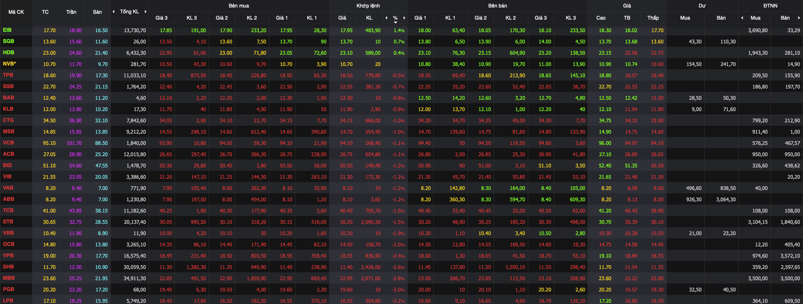The width and height of the screenshot is (803, 304).
Task: Open the PGB stock ticker
Action: pyautogui.click(x=8, y=289)
